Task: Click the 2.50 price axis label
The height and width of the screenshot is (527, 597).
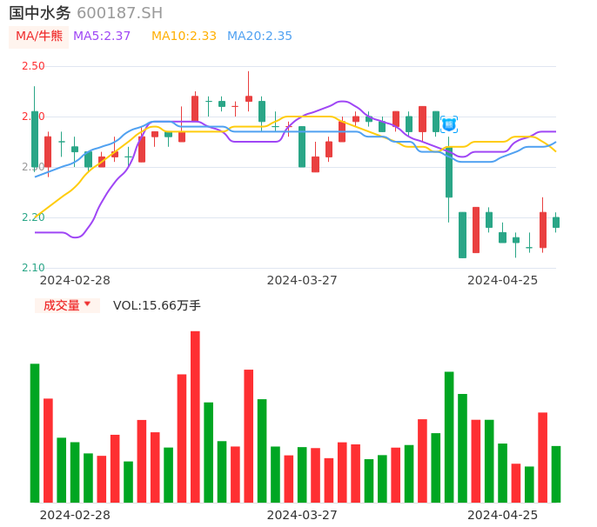Action: (x=33, y=66)
